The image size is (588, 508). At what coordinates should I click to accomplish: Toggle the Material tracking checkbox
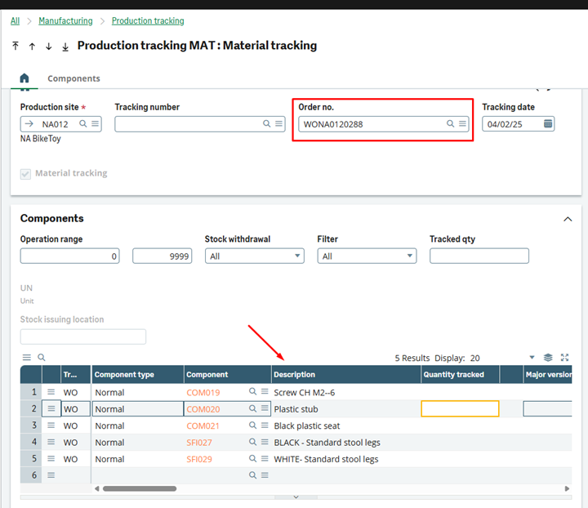click(x=25, y=173)
